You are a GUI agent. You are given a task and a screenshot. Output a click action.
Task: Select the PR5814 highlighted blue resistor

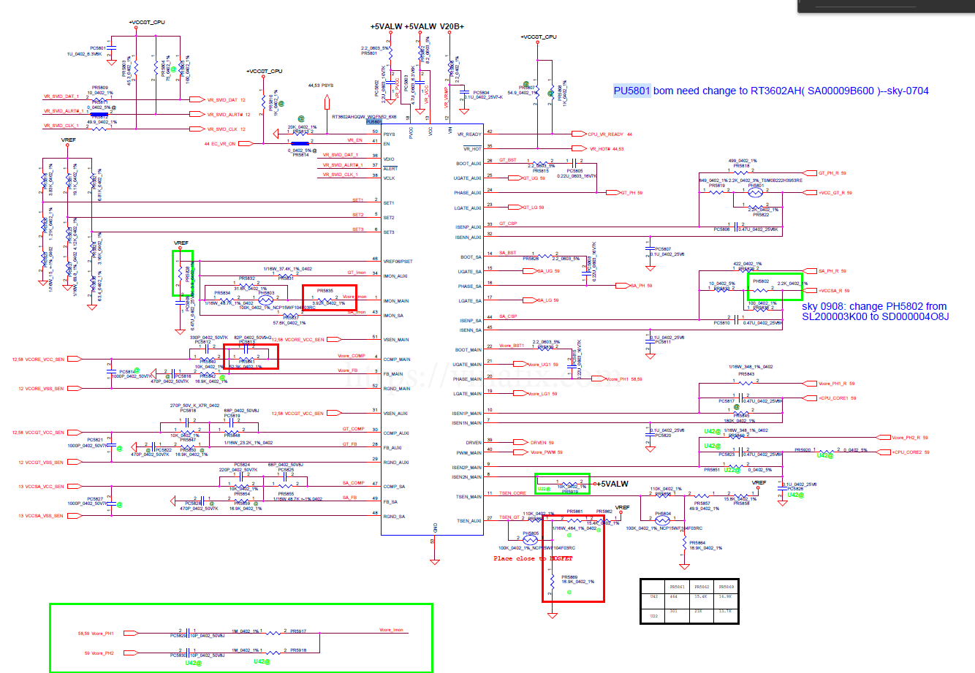tap(300, 143)
